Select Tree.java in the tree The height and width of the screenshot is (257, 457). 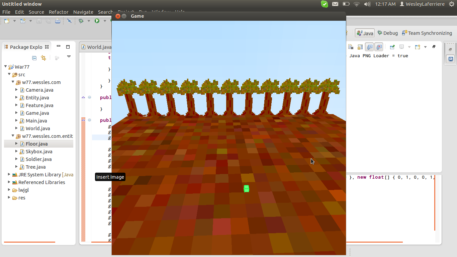35,167
